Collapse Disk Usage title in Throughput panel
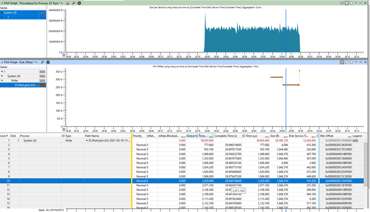 click(2, 3)
